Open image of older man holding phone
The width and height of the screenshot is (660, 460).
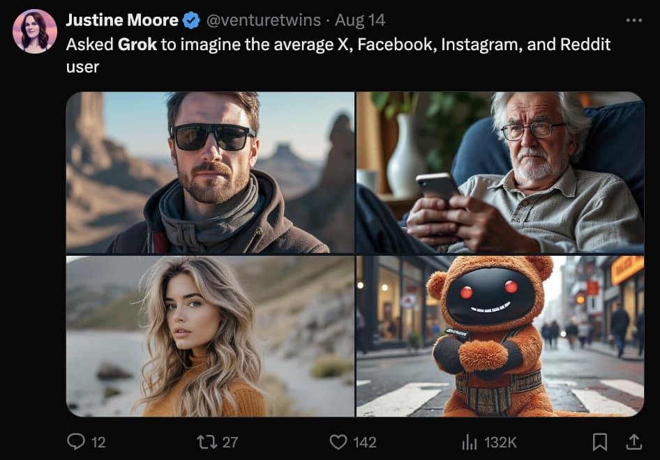[x=500, y=172]
